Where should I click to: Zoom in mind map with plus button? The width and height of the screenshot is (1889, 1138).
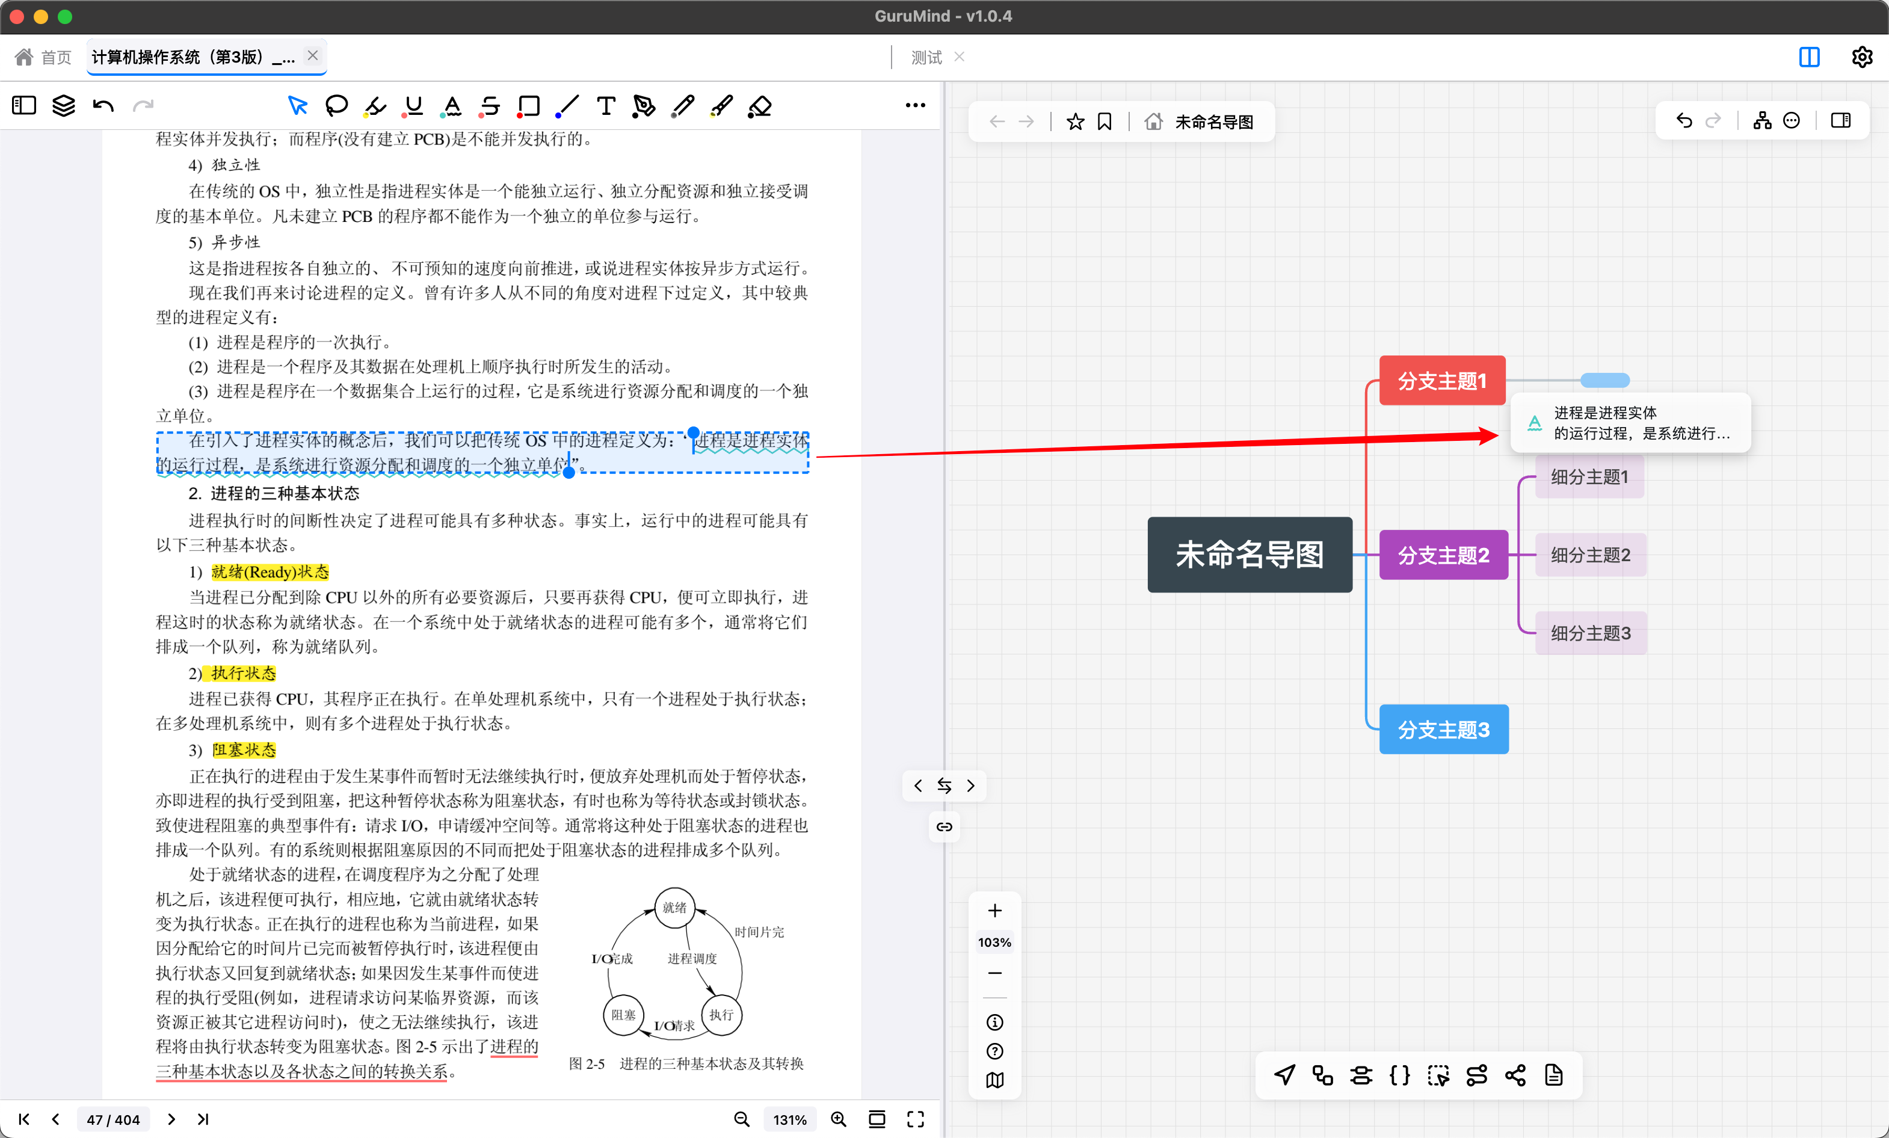point(994,911)
